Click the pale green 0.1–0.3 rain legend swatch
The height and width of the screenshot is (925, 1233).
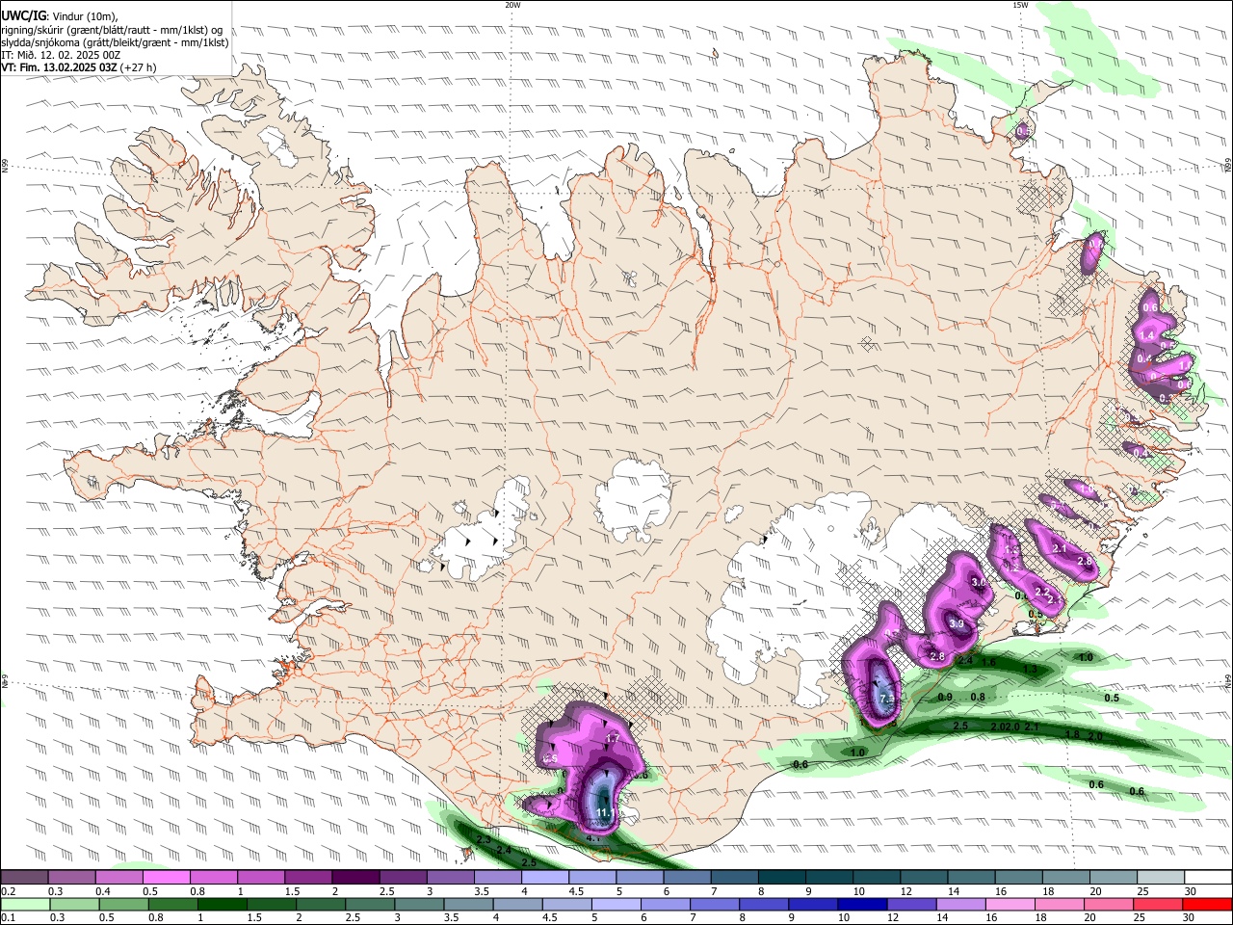(x=24, y=905)
